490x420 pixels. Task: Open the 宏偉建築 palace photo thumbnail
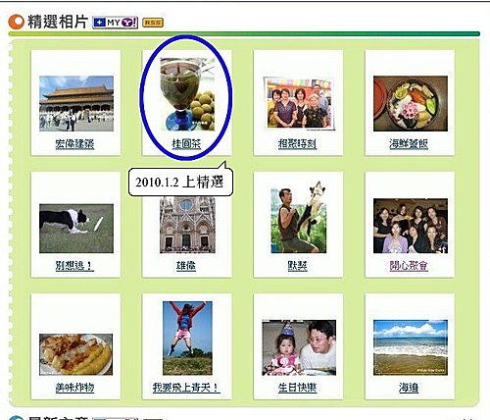tap(76, 104)
